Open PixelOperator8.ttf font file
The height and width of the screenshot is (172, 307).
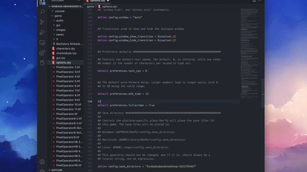pos(66,138)
